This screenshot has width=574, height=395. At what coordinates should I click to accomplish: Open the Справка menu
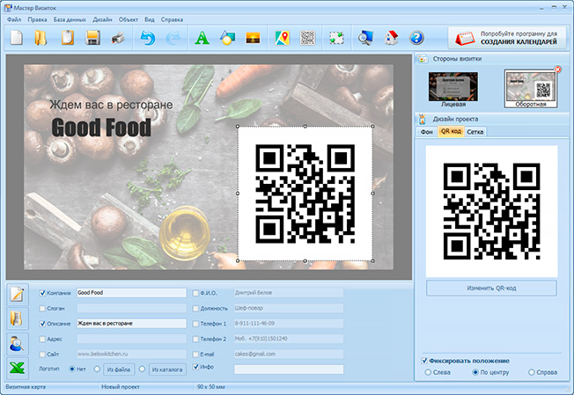(172, 19)
